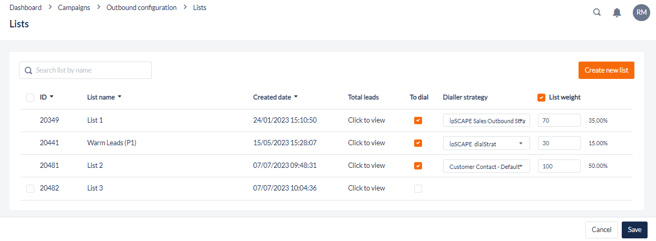Viewport: 656px width, 241px height.
Task: Sort by List name column arrow
Action: point(120,97)
